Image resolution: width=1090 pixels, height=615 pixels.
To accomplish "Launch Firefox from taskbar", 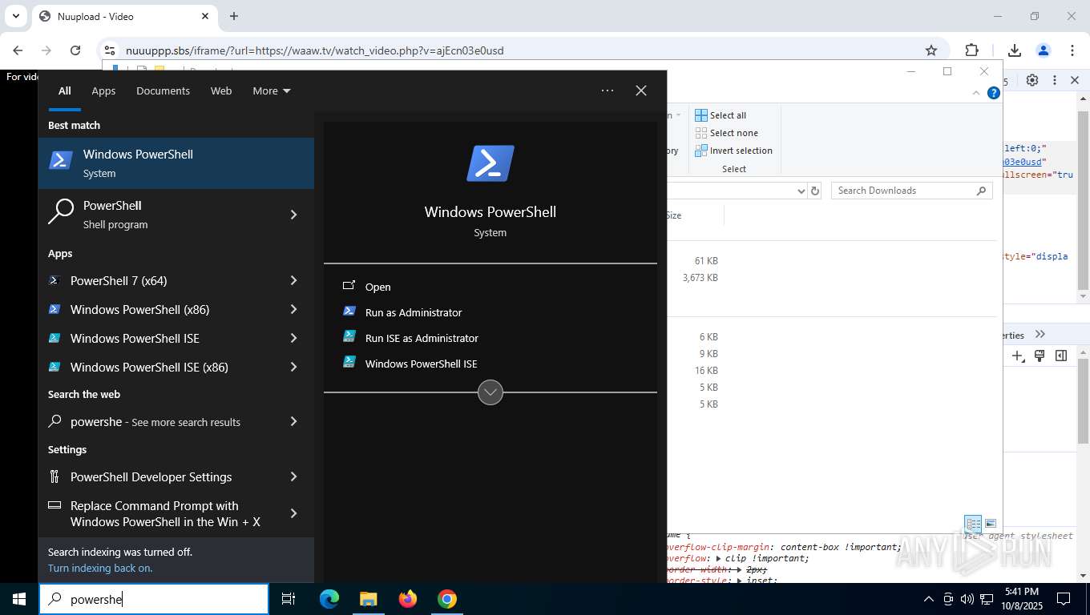I will pyautogui.click(x=408, y=599).
